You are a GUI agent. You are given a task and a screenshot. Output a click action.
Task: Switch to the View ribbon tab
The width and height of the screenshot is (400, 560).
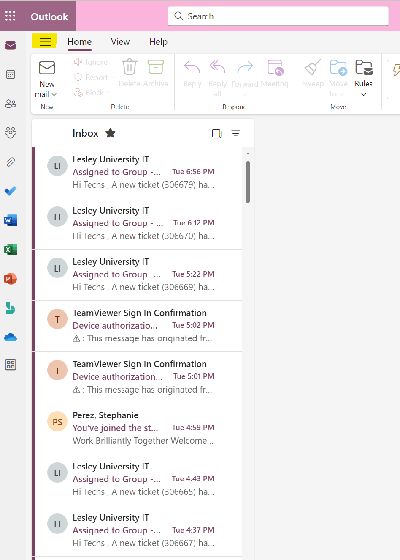[120, 42]
